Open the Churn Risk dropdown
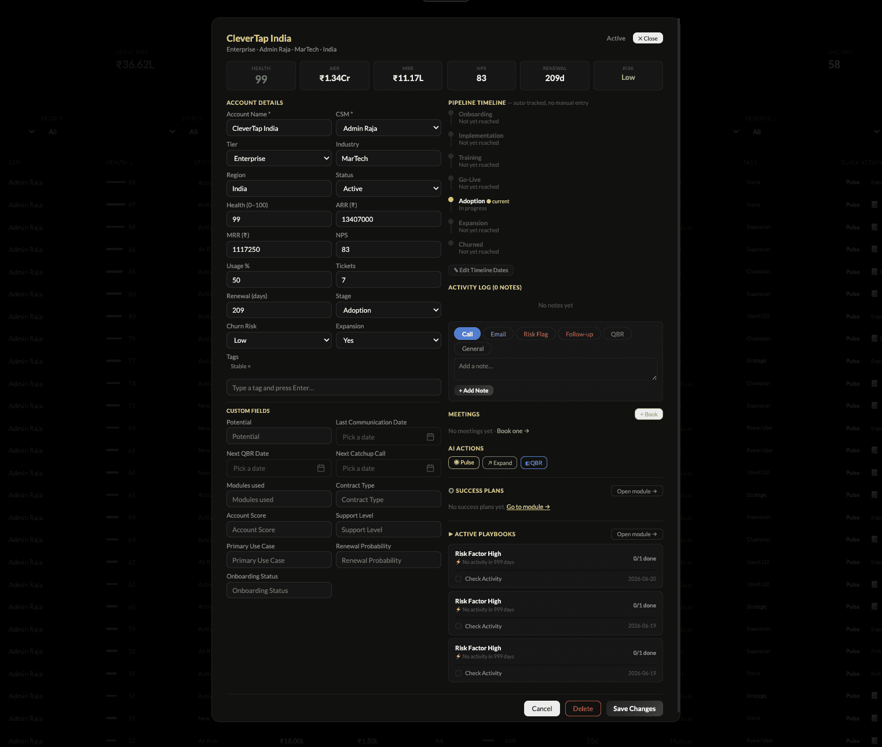Screen dimensions: 882x747 click(279, 340)
